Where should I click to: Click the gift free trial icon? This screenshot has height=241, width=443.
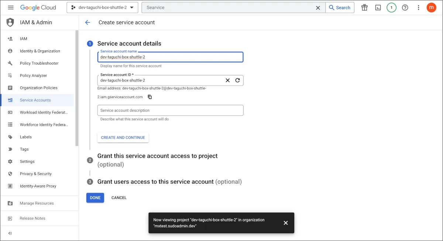[x=364, y=7]
